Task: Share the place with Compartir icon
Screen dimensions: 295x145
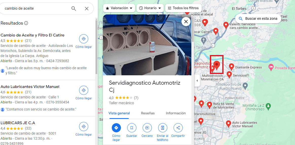Action: [178, 128]
